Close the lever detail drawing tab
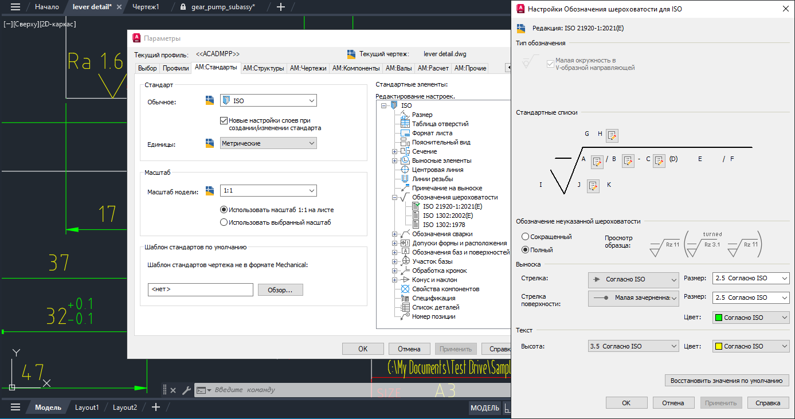This screenshot has width=795, height=419. [x=119, y=7]
